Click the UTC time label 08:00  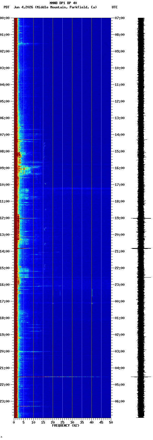tap(120, 35)
